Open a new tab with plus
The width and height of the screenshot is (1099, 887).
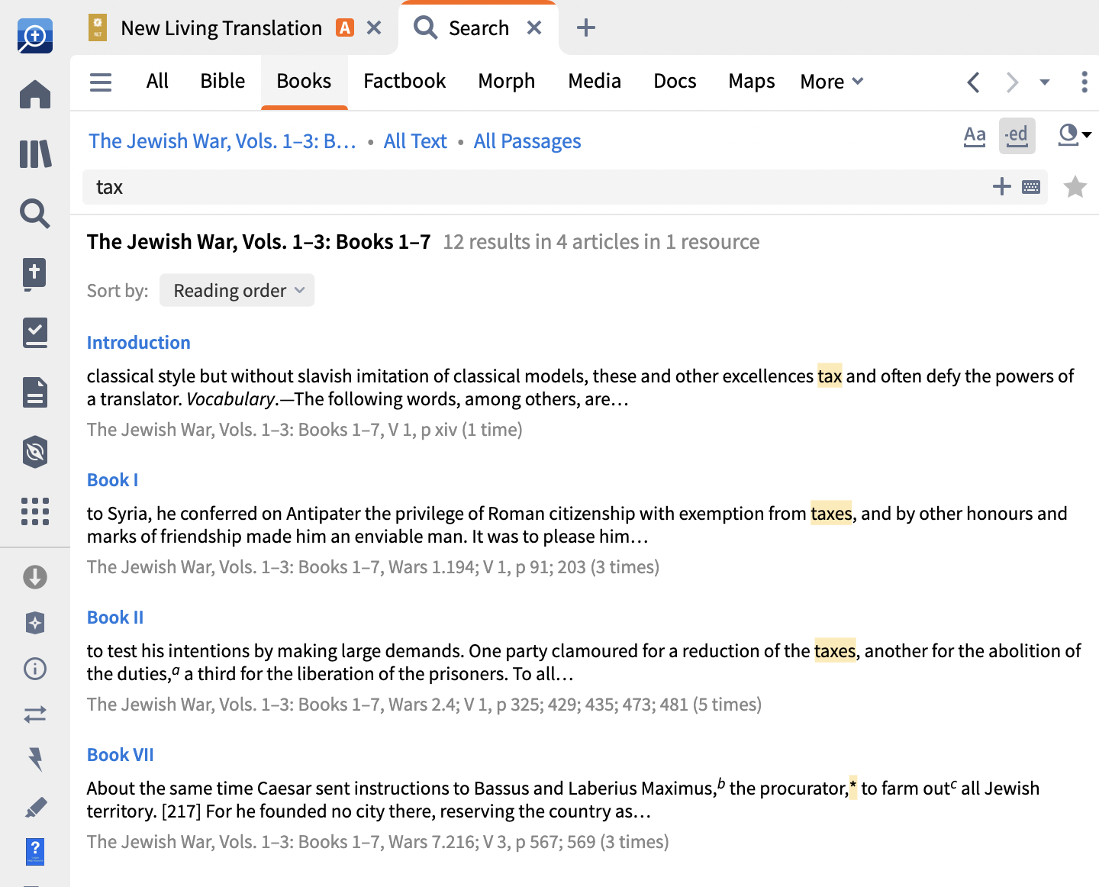586,28
